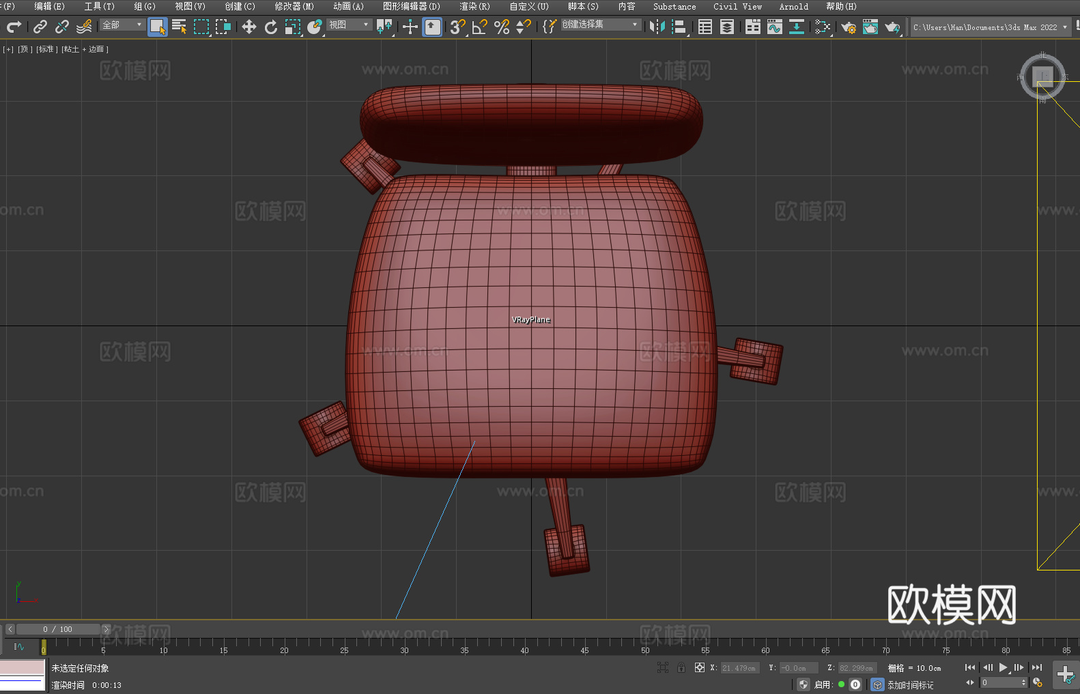
Task: Show the Ribbon toggle icon
Action: point(753,27)
